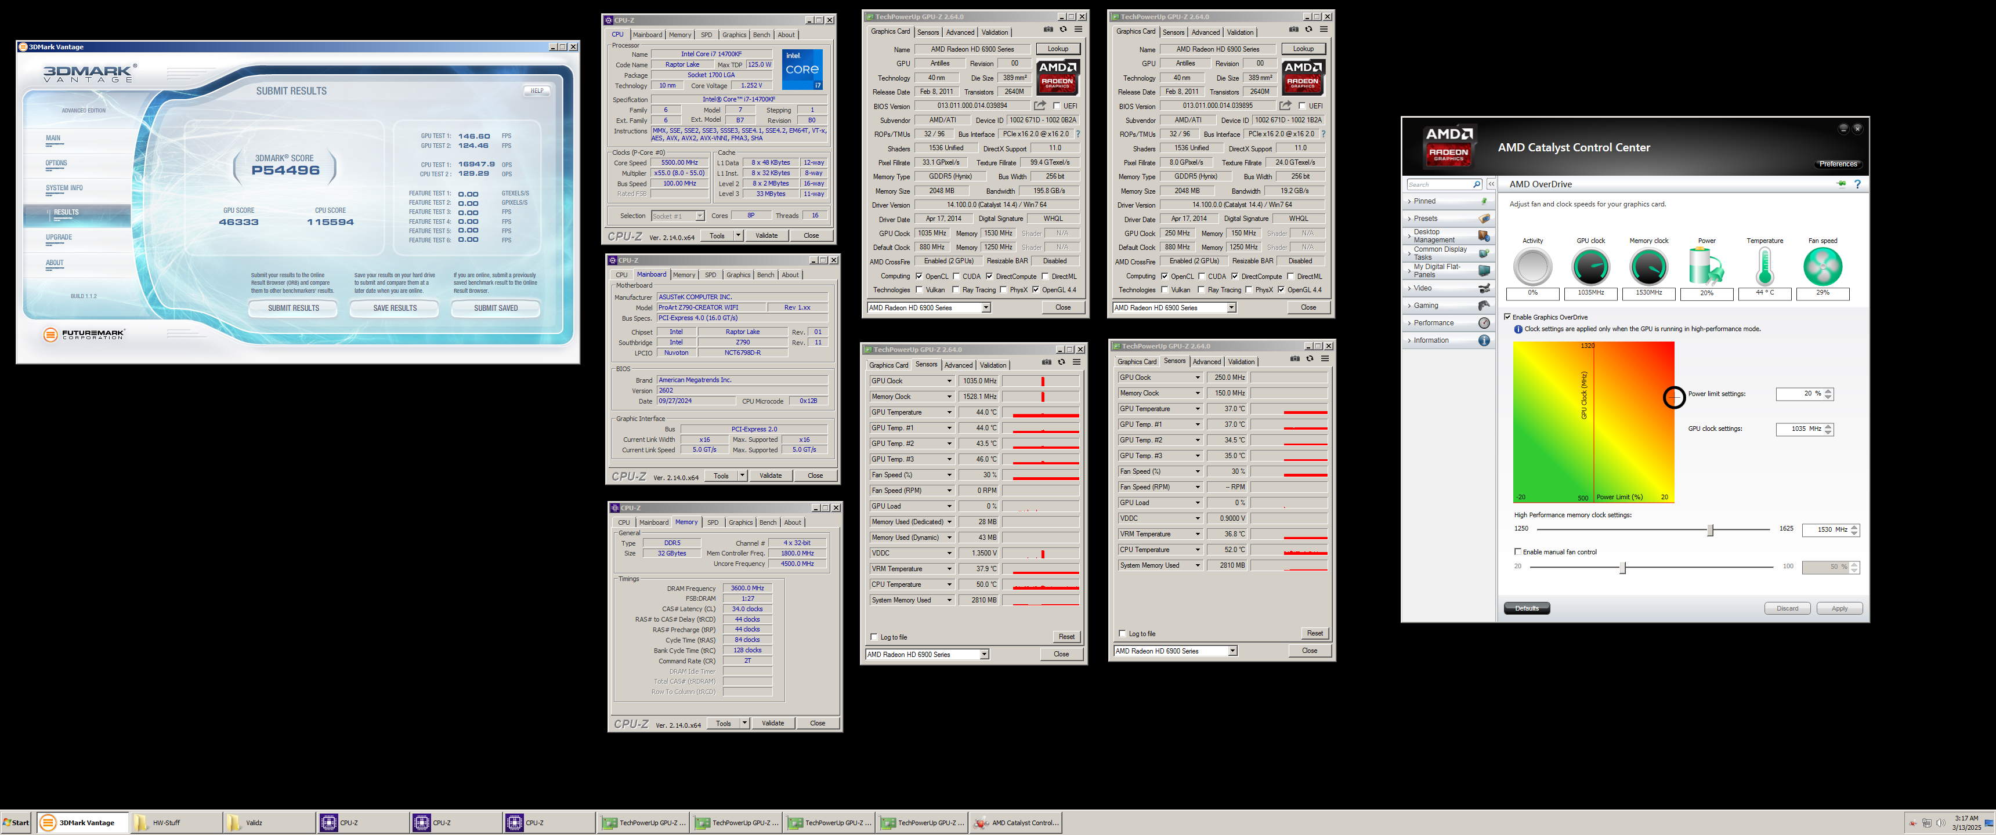Open Bench tab in CPU-Z Memory window
Screen dimensions: 1996x835
click(768, 523)
